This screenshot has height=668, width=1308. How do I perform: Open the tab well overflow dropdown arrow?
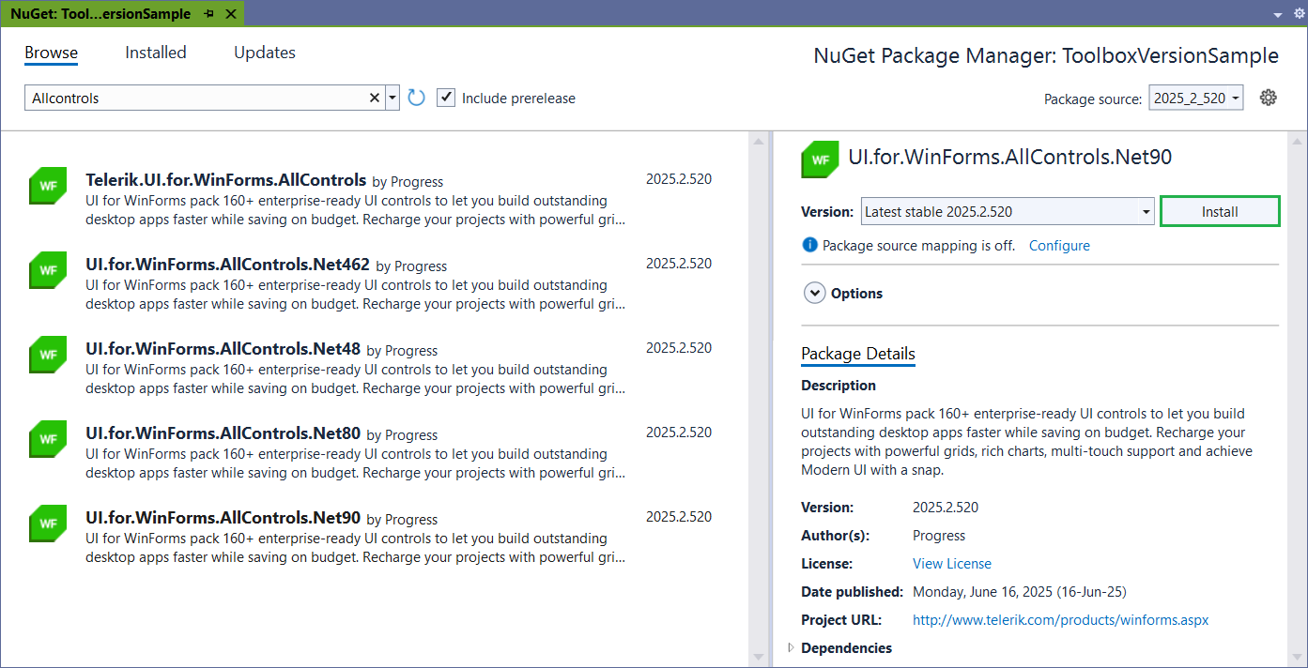(x=1277, y=15)
